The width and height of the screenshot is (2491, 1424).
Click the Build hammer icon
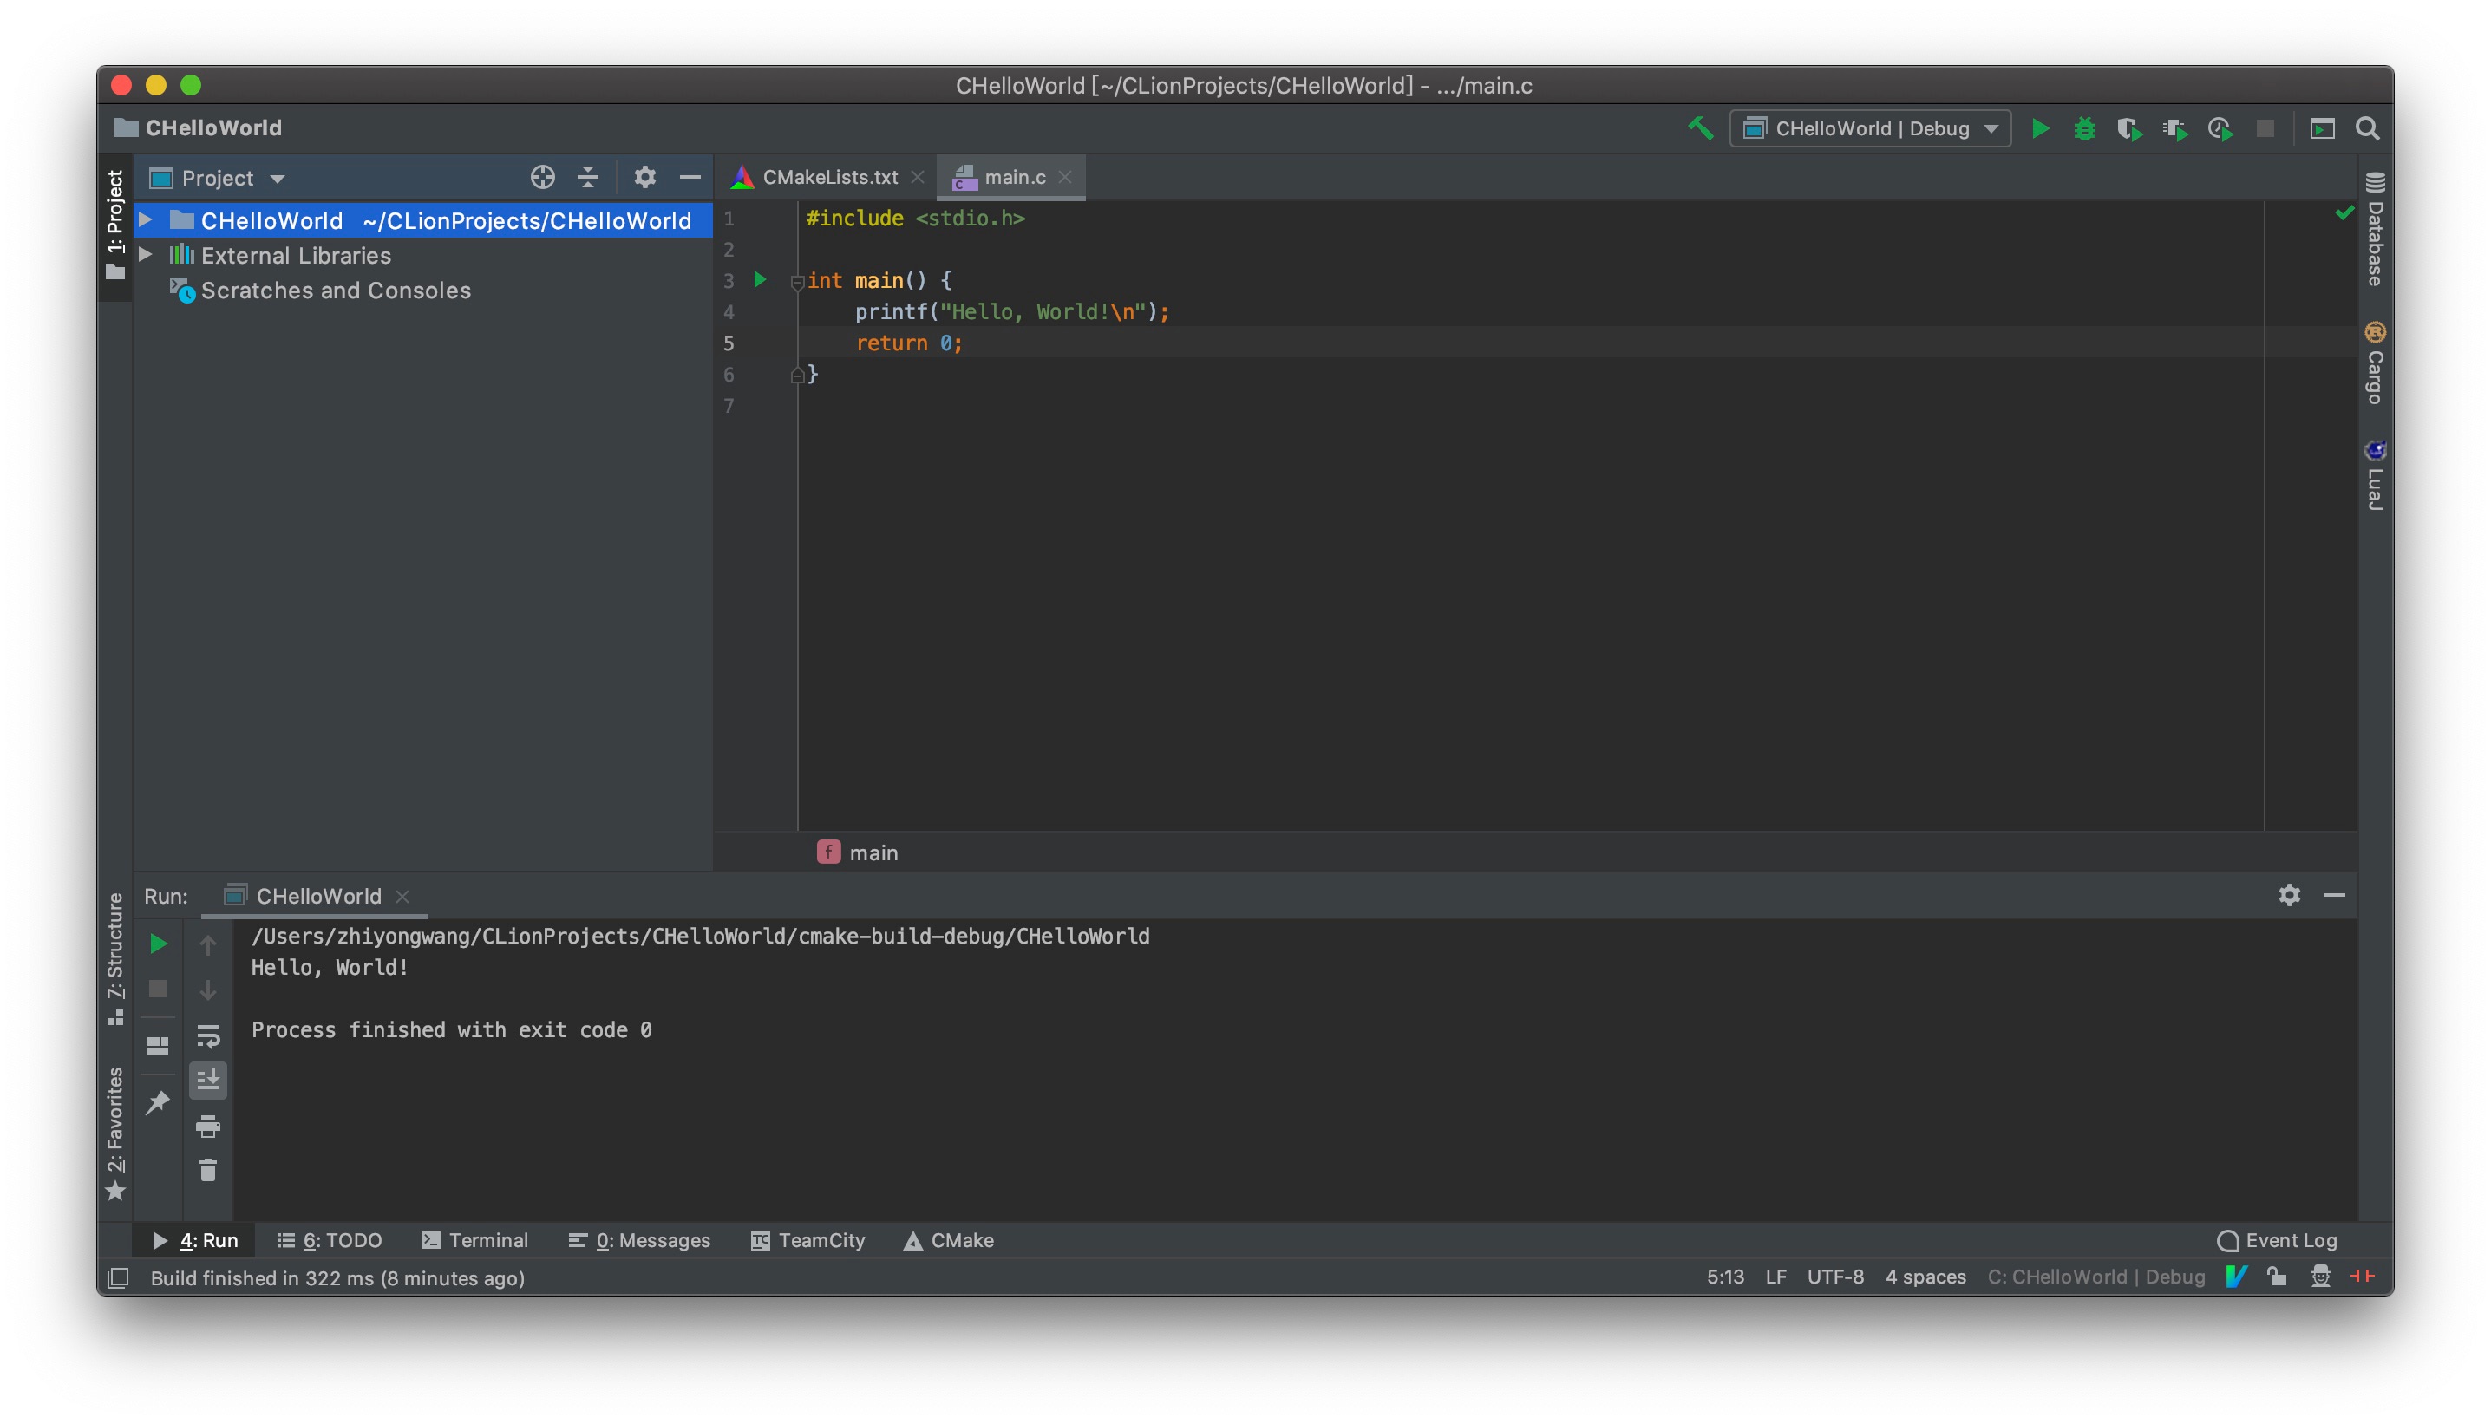coord(1700,128)
